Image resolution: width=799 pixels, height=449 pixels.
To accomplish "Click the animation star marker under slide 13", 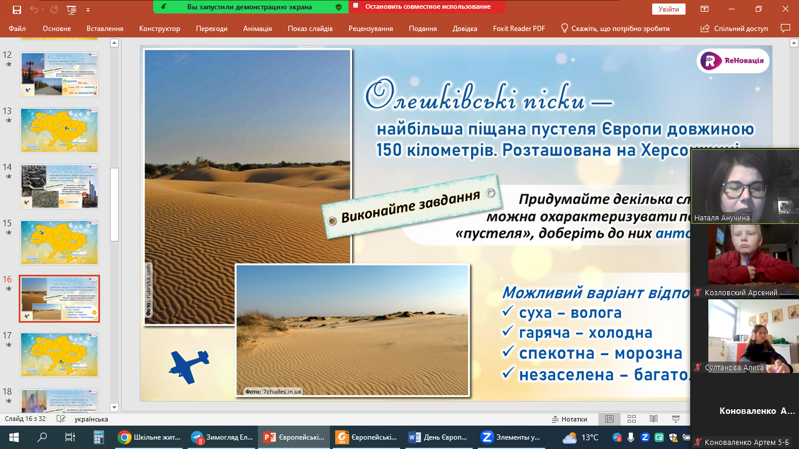I will click(8, 120).
